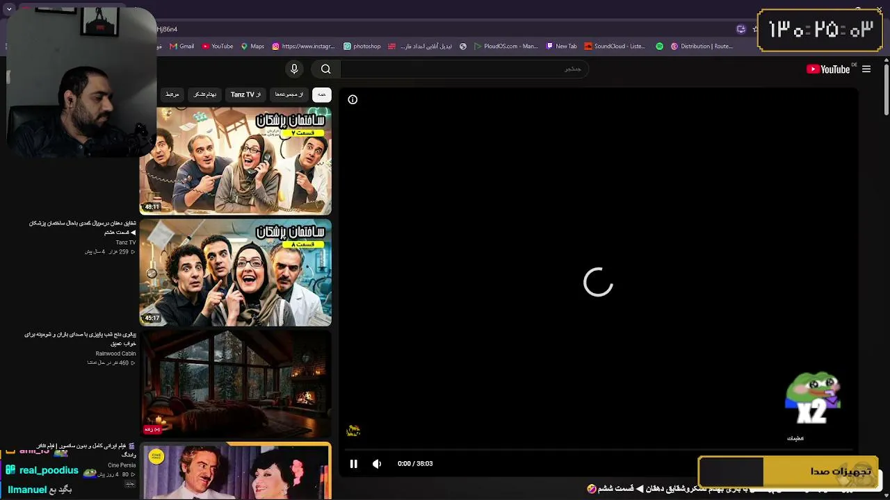The height and width of the screenshot is (500, 890).
Task: Click the purple extension icon in address bar
Action: [x=741, y=29]
